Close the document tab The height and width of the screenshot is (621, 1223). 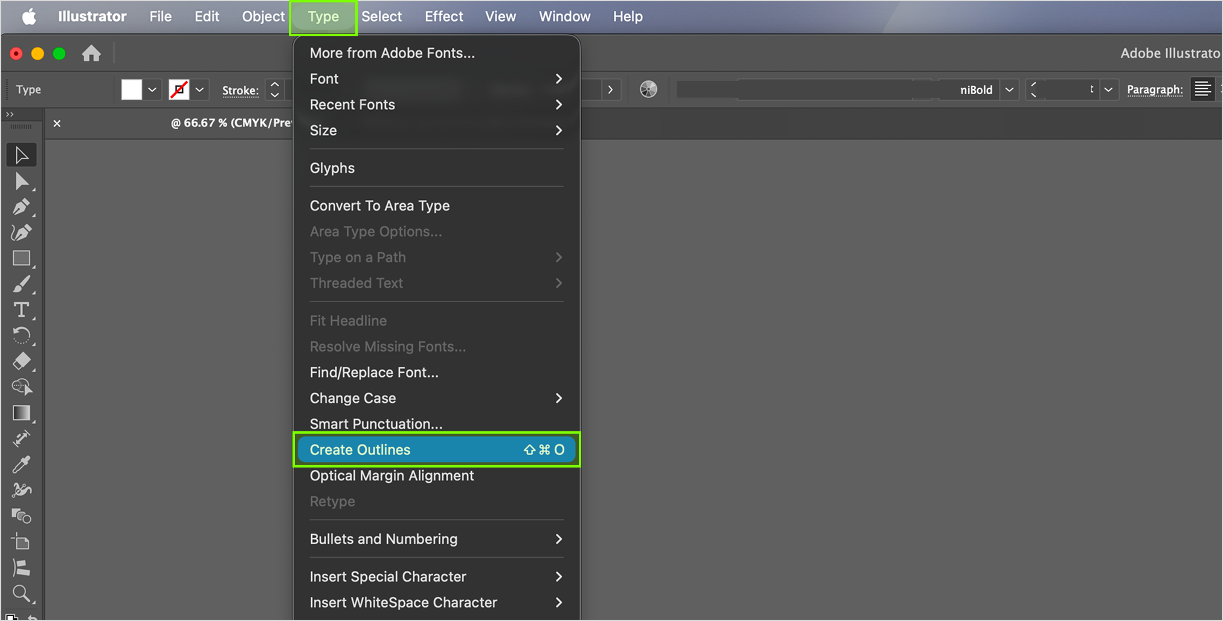point(57,123)
